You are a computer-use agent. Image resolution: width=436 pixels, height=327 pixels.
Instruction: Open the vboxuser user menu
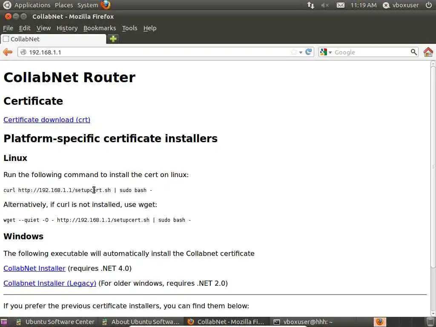pyautogui.click(x=405, y=5)
